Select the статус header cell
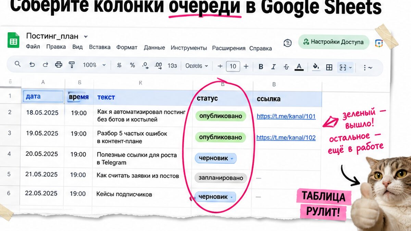This screenshot has width=411, height=231. click(x=223, y=99)
